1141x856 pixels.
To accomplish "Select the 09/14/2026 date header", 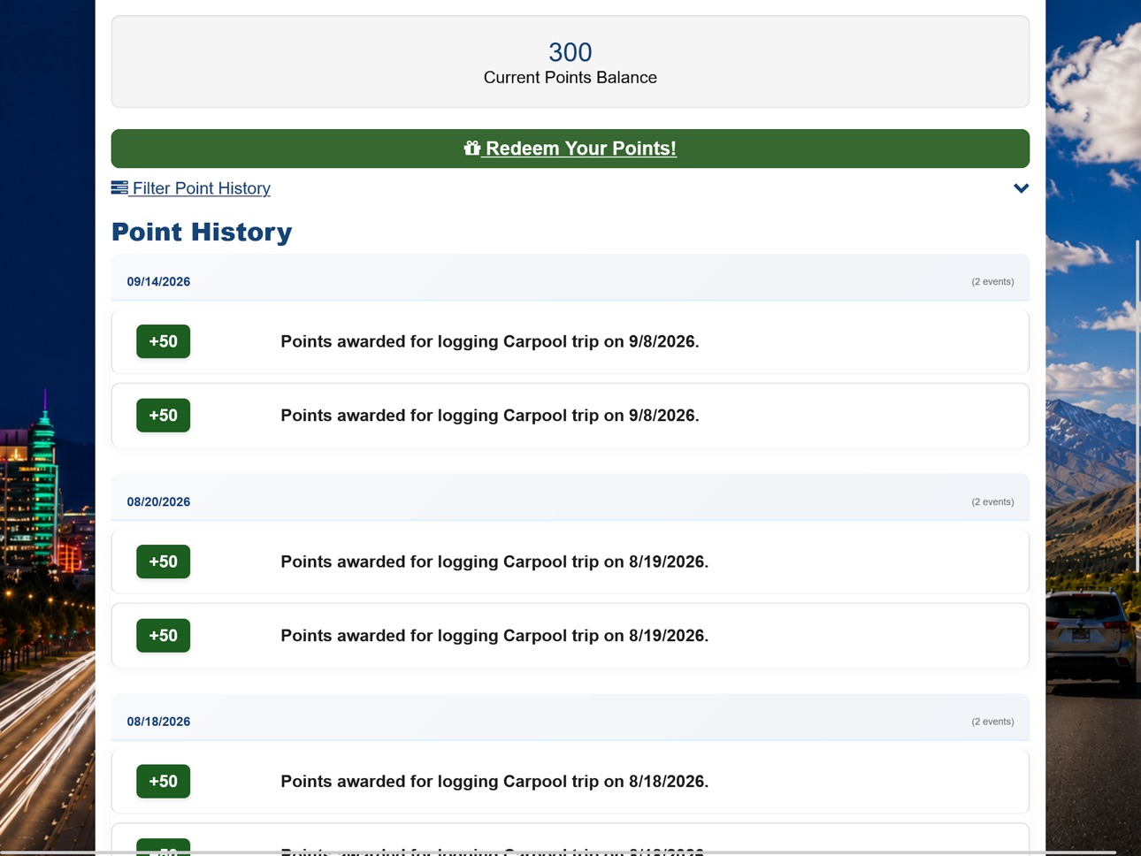I will (158, 282).
